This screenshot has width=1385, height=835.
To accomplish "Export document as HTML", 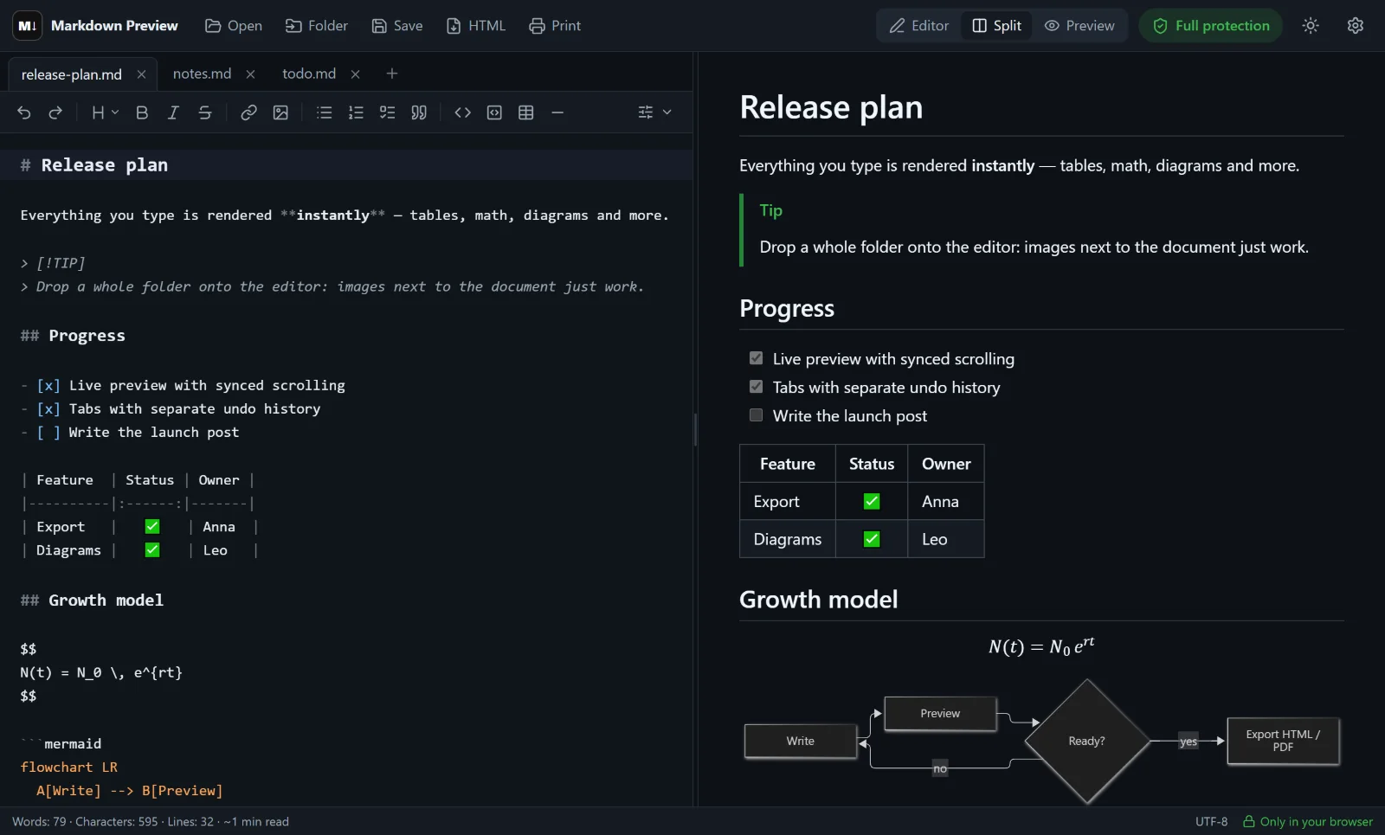I will coord(476,26).
